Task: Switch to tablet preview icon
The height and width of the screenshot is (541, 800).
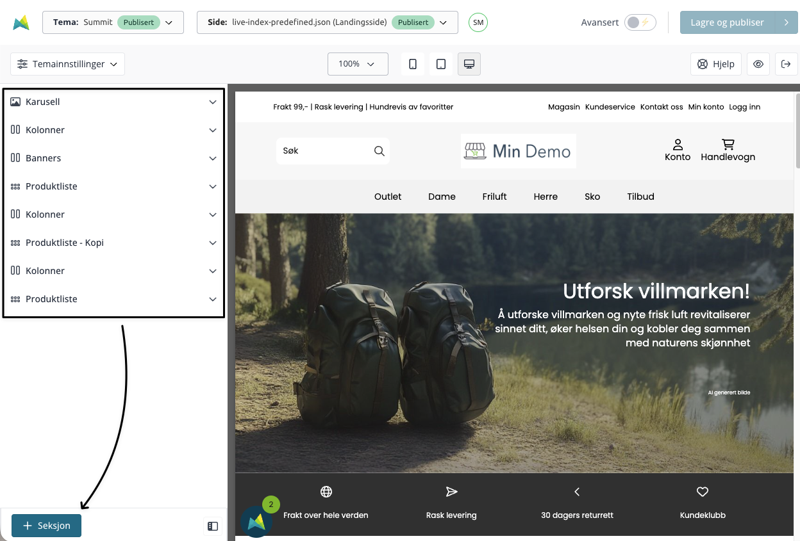Action: (x=441, y=64)
